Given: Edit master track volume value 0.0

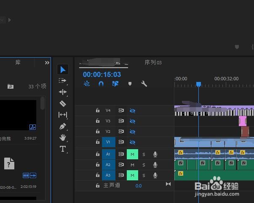Looking at the screenshot, I should coord(139,186).
